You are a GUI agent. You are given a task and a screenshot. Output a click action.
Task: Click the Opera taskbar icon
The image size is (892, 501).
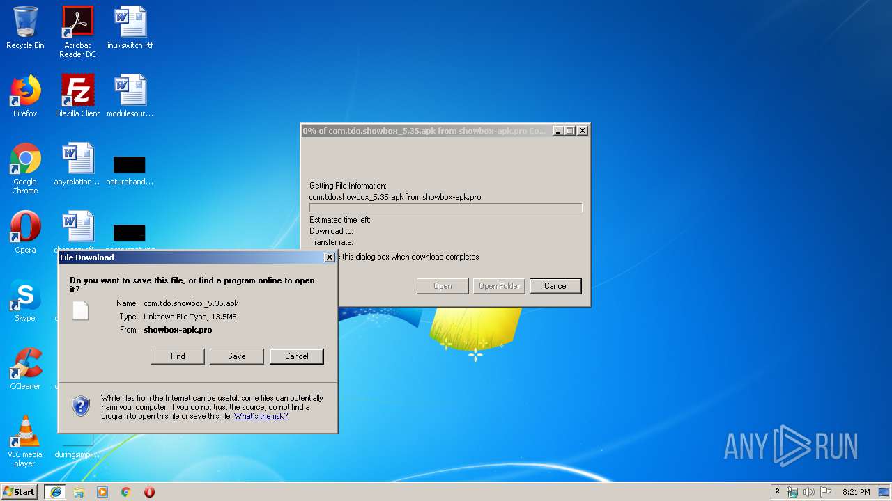[x=149, y=492]
